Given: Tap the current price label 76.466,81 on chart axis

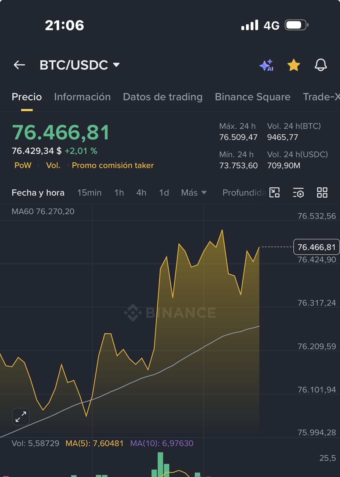Looking at the screenshot, I should pos(316,247).
